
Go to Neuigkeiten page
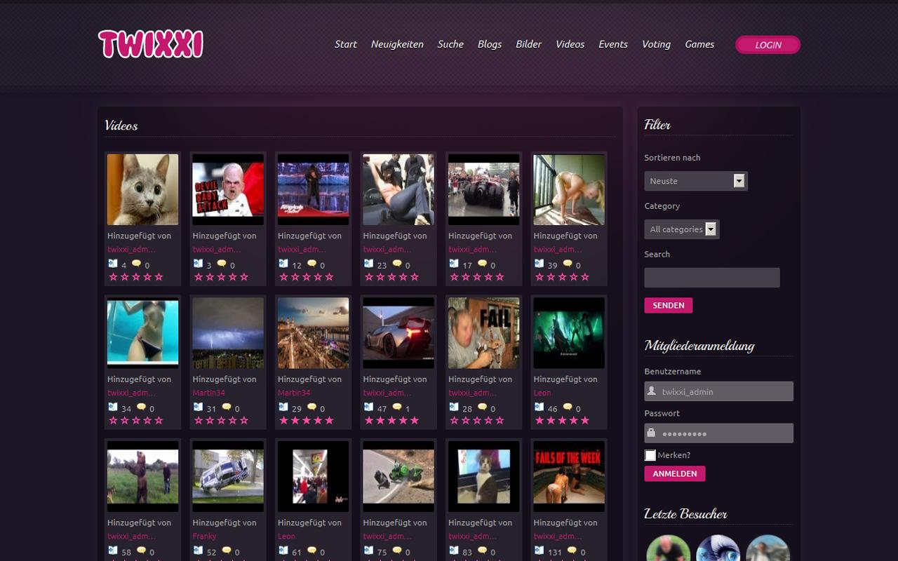pyautogui.click(x=397, y=44)
